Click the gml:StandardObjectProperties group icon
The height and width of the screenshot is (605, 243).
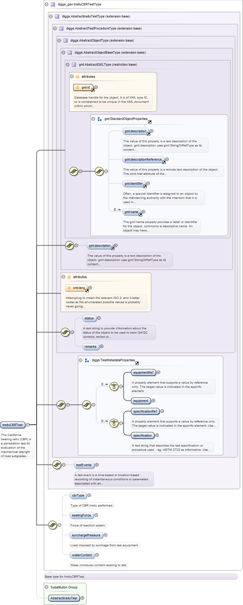[100, 119]
